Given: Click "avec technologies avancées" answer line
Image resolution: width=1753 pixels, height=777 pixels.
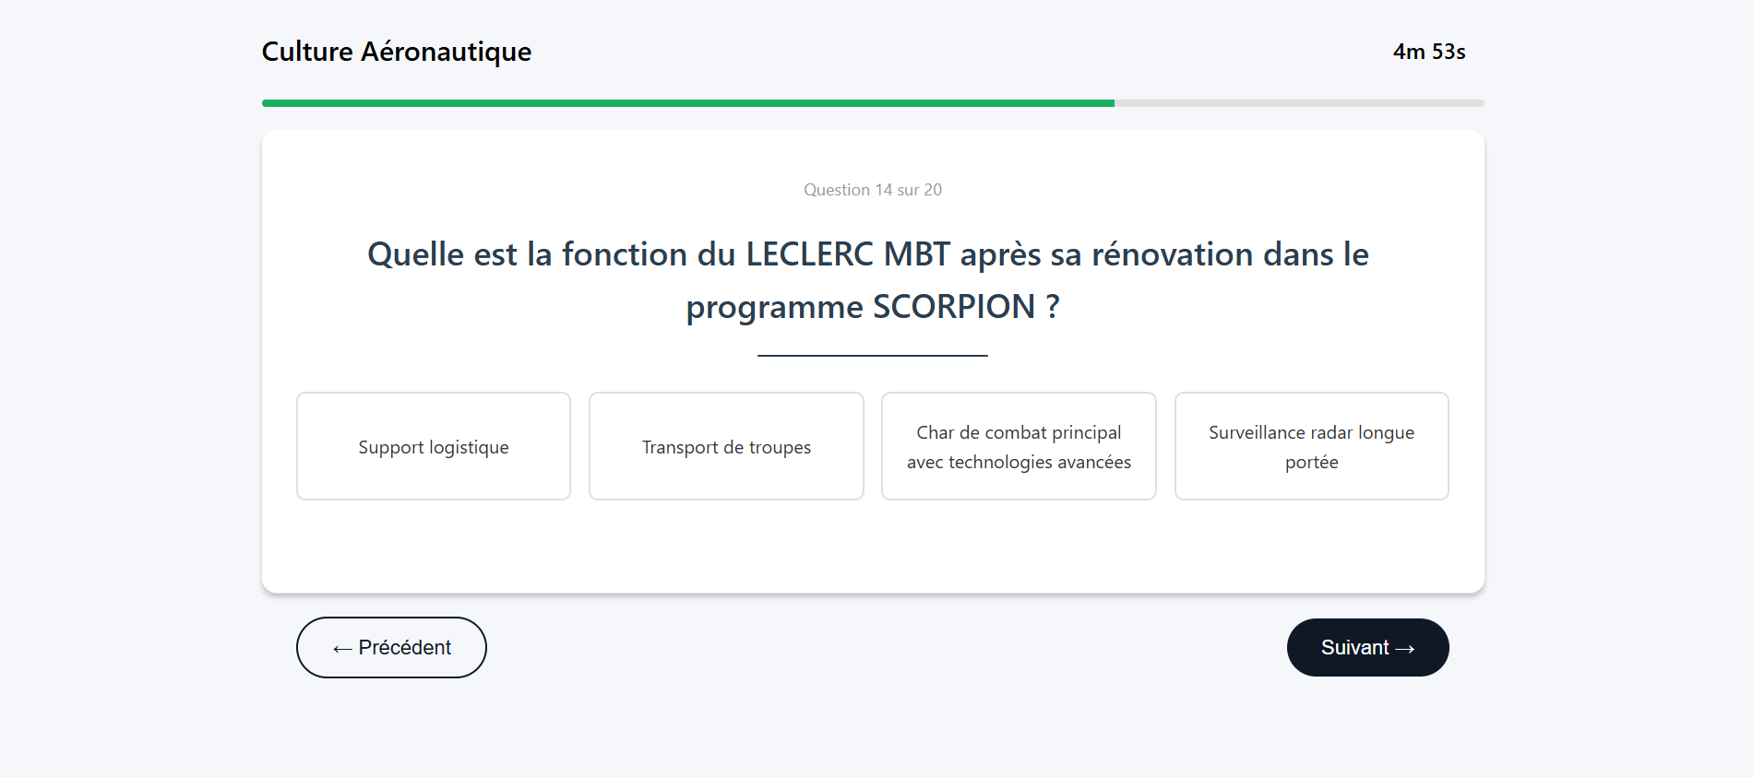Looking at the screenshot, I should [x=1019, y=463].
